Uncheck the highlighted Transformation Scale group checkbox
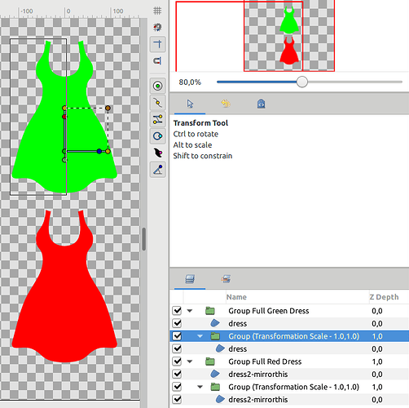The image size is (409, 408). [x=177, y=336]
